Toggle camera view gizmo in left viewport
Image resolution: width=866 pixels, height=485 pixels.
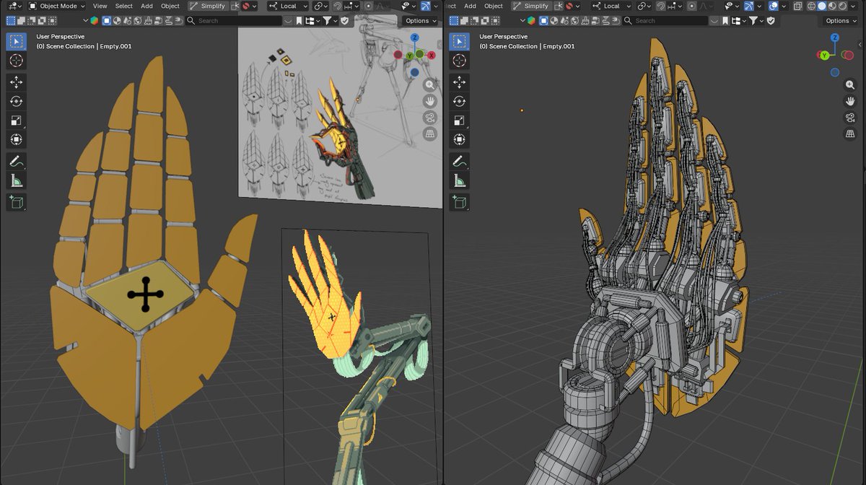coord(429,118)
